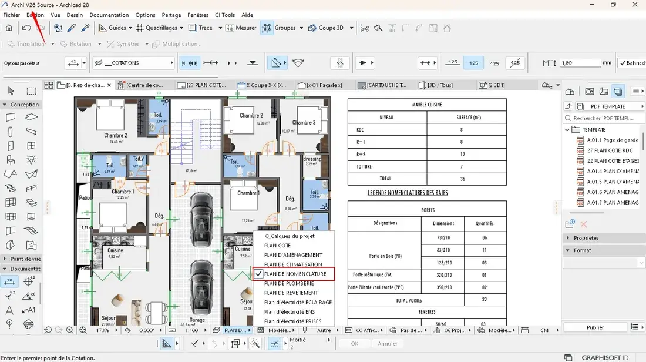The height and width of the screenshot is (362, 646).
Task: Collapse the Documentation toolbox section
Action: pos(5,269)
